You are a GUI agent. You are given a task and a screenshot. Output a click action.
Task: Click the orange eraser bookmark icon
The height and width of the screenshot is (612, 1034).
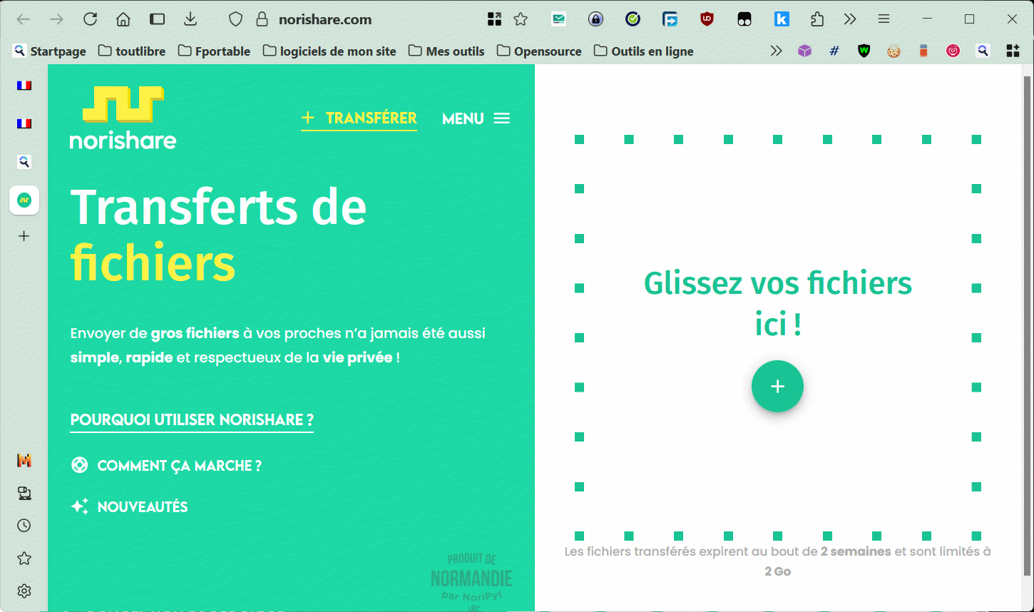pyautogui.click(x=923, y=51)
